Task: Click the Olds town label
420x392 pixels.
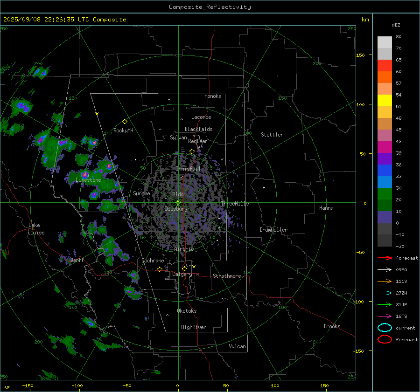Action: (178, 194)
